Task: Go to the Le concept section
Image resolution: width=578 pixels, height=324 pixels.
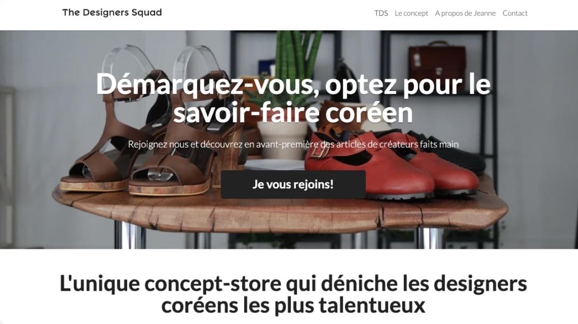Action: [x=411, y=13]
